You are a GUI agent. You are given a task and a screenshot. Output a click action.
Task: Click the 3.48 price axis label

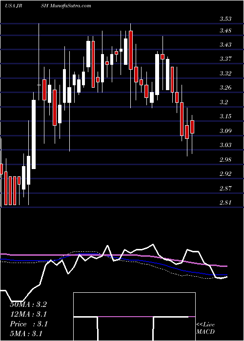[x=225, y=30]
